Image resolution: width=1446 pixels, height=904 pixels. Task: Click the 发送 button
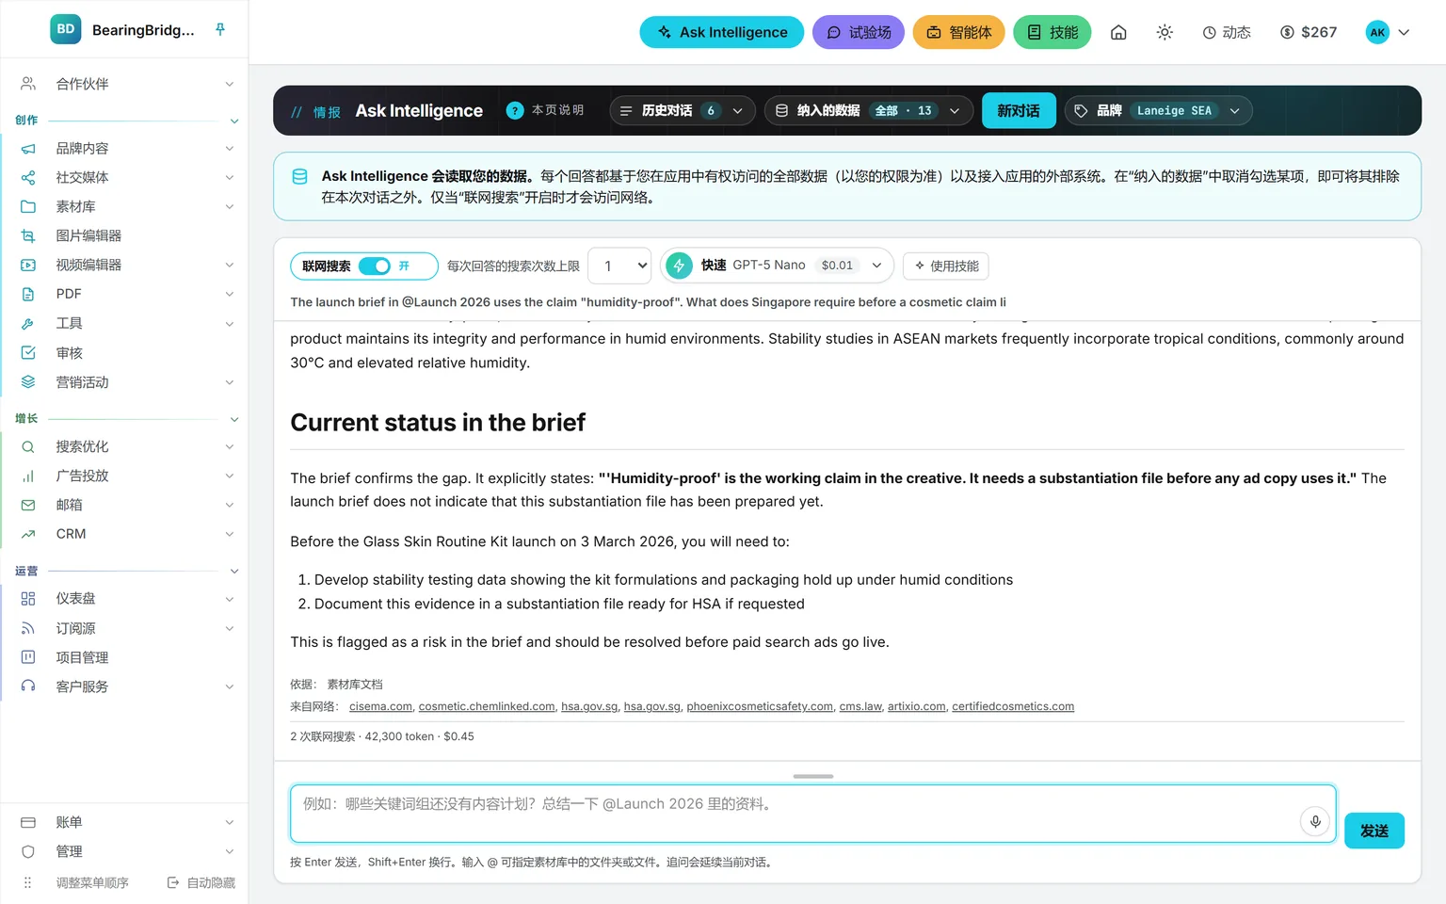click(1374, 831)
